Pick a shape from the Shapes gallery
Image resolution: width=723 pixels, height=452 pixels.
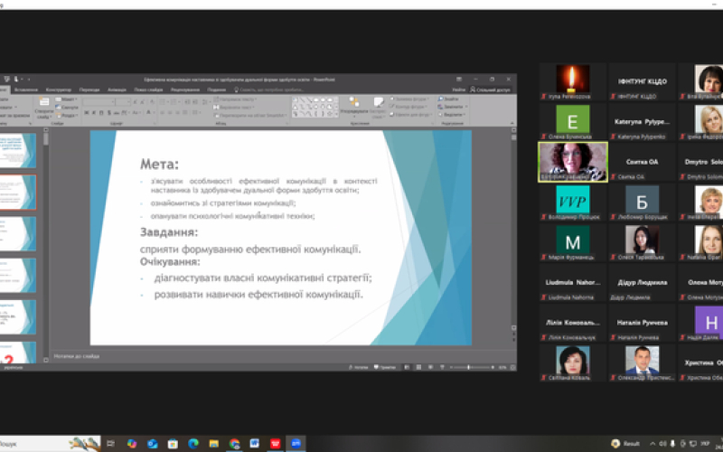(x=315, y=107)
